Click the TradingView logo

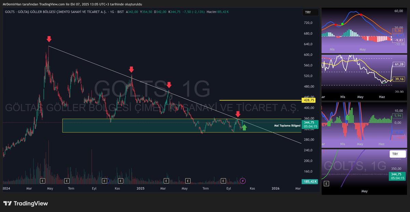tap(26, 203)
